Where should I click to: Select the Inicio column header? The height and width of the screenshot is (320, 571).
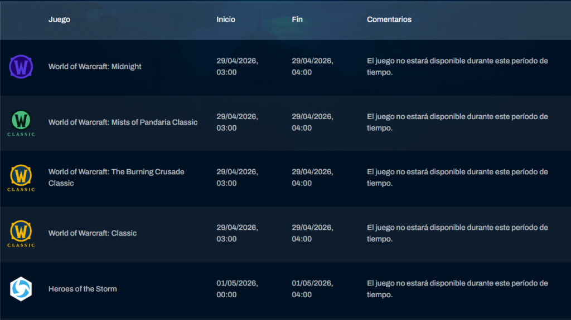226,19
